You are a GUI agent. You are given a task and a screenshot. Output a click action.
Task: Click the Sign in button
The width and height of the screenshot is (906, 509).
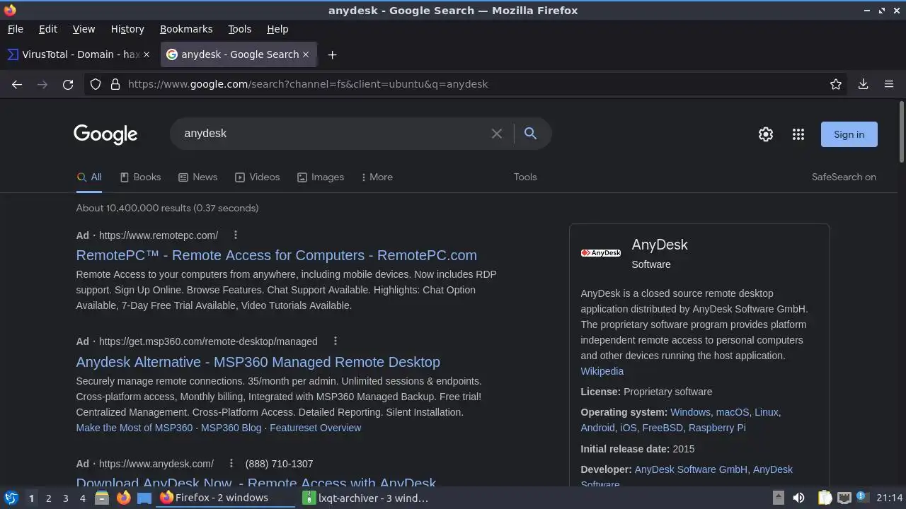click(849, 134)
